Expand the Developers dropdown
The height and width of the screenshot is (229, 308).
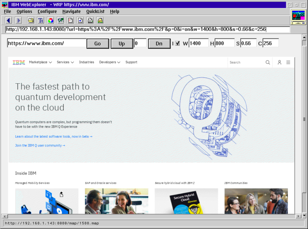pos(109,62)
